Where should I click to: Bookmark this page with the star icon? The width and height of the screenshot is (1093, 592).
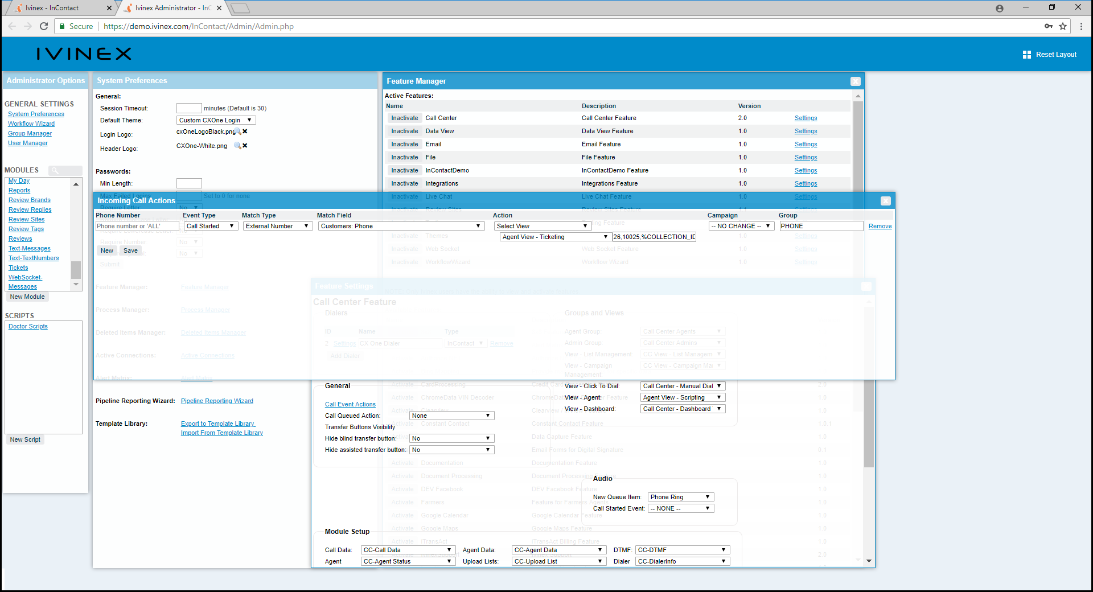1063,26
